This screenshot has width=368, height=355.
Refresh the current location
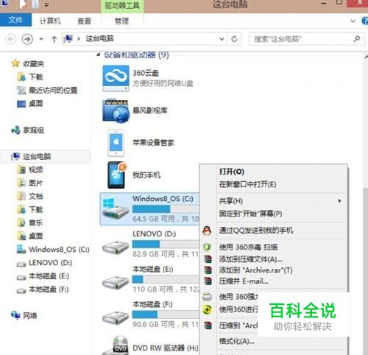235,39
